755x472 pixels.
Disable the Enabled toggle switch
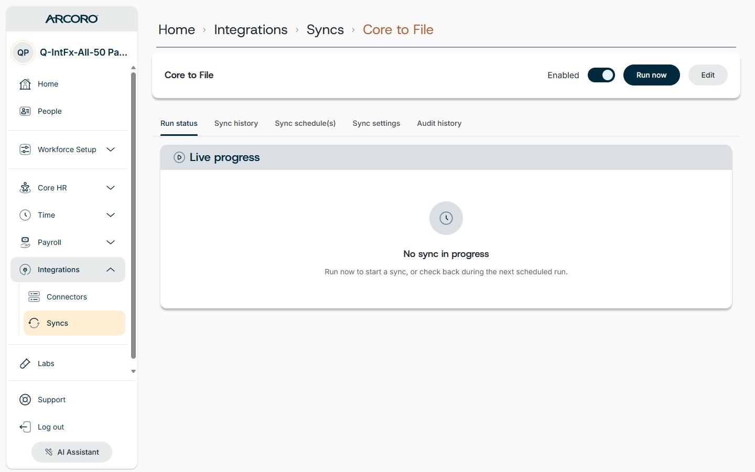601,75
